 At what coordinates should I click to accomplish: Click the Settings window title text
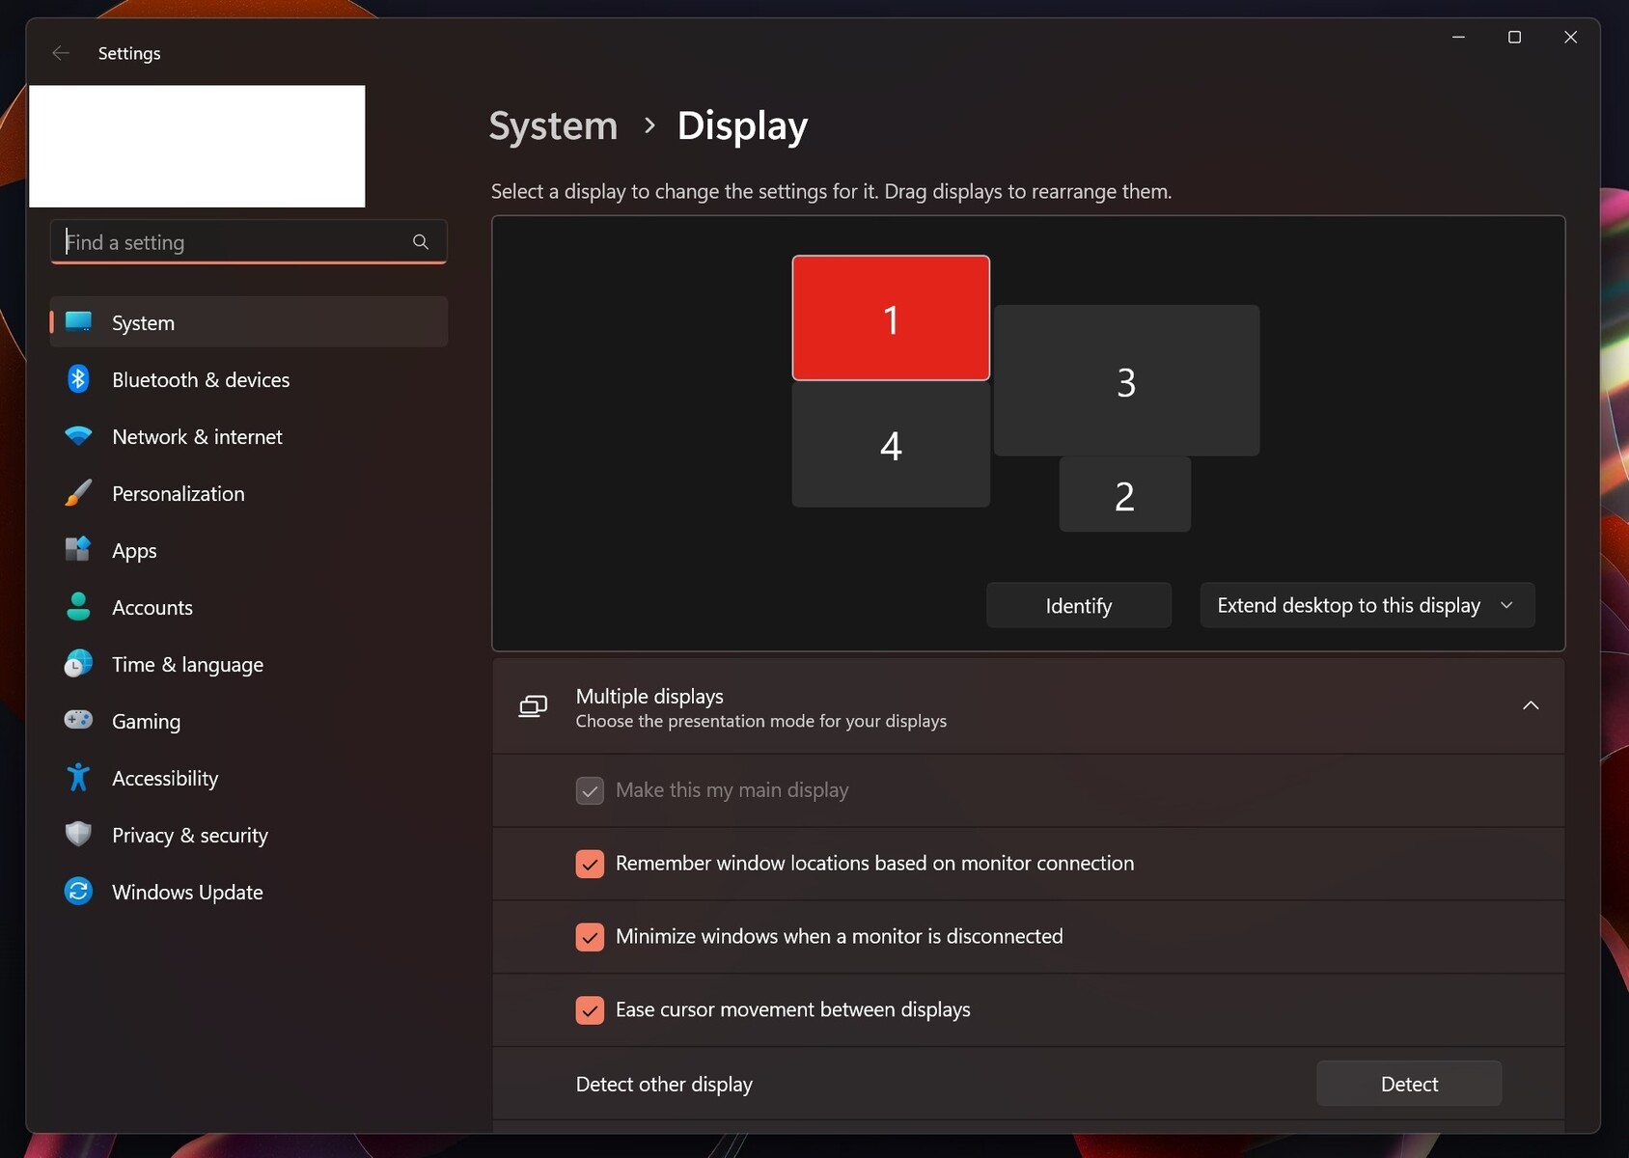pyautogui.click(x=129, y=53)
